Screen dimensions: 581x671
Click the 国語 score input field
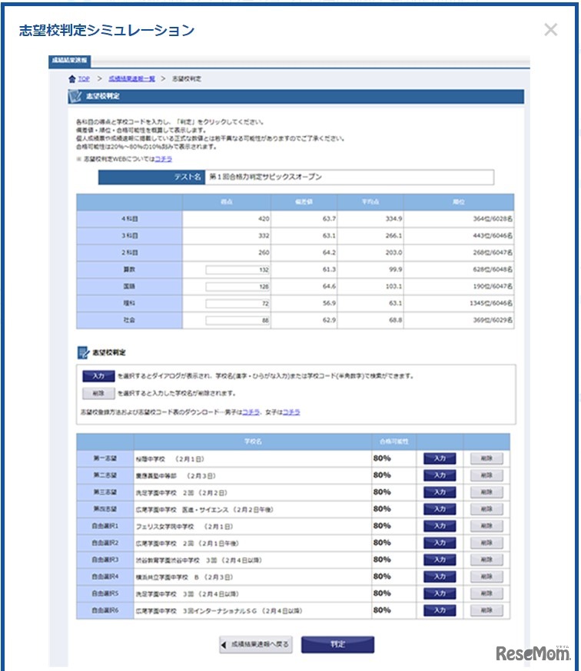pyautogui.click(x=237, y=287)
